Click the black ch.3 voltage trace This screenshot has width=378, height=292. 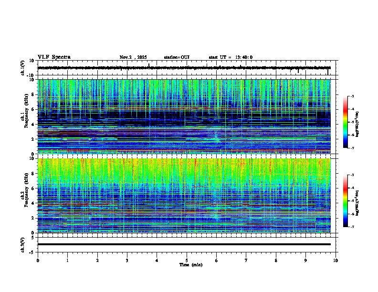(184, 244)
